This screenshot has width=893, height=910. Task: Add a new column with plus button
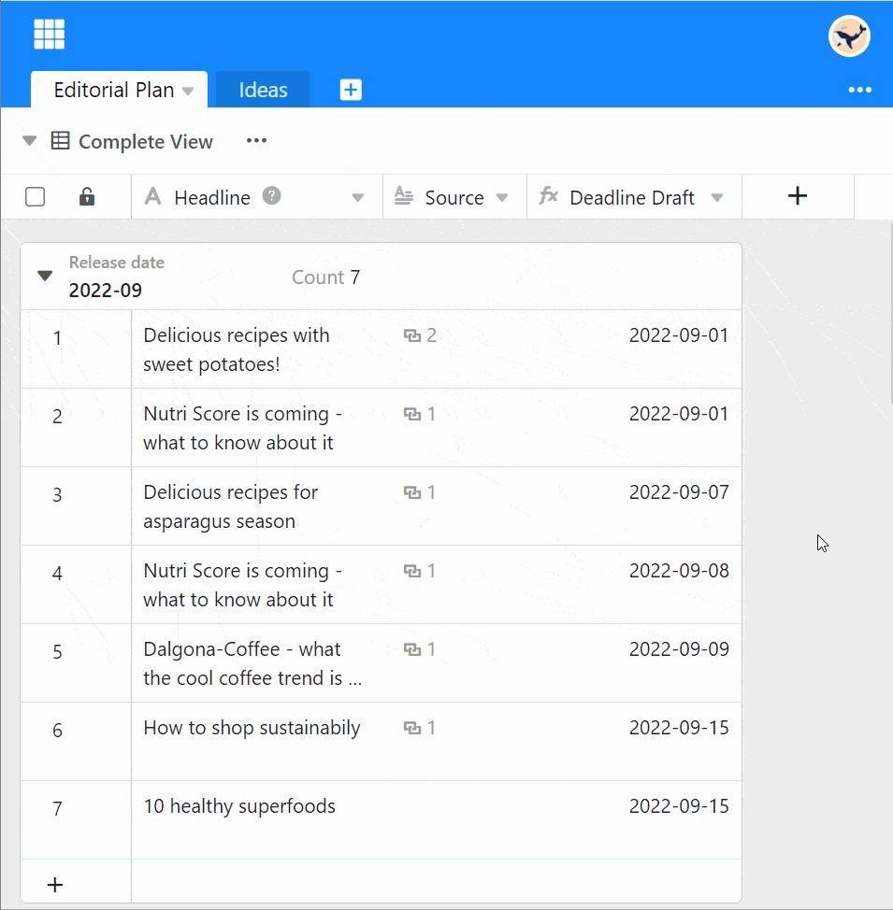(x=797, y=196)
